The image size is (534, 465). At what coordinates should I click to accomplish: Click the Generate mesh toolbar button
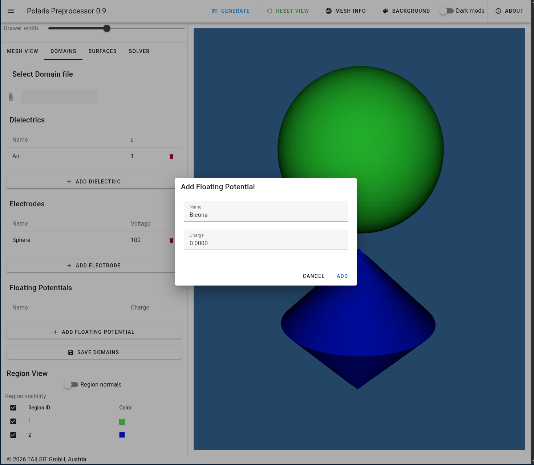(231, 11)
